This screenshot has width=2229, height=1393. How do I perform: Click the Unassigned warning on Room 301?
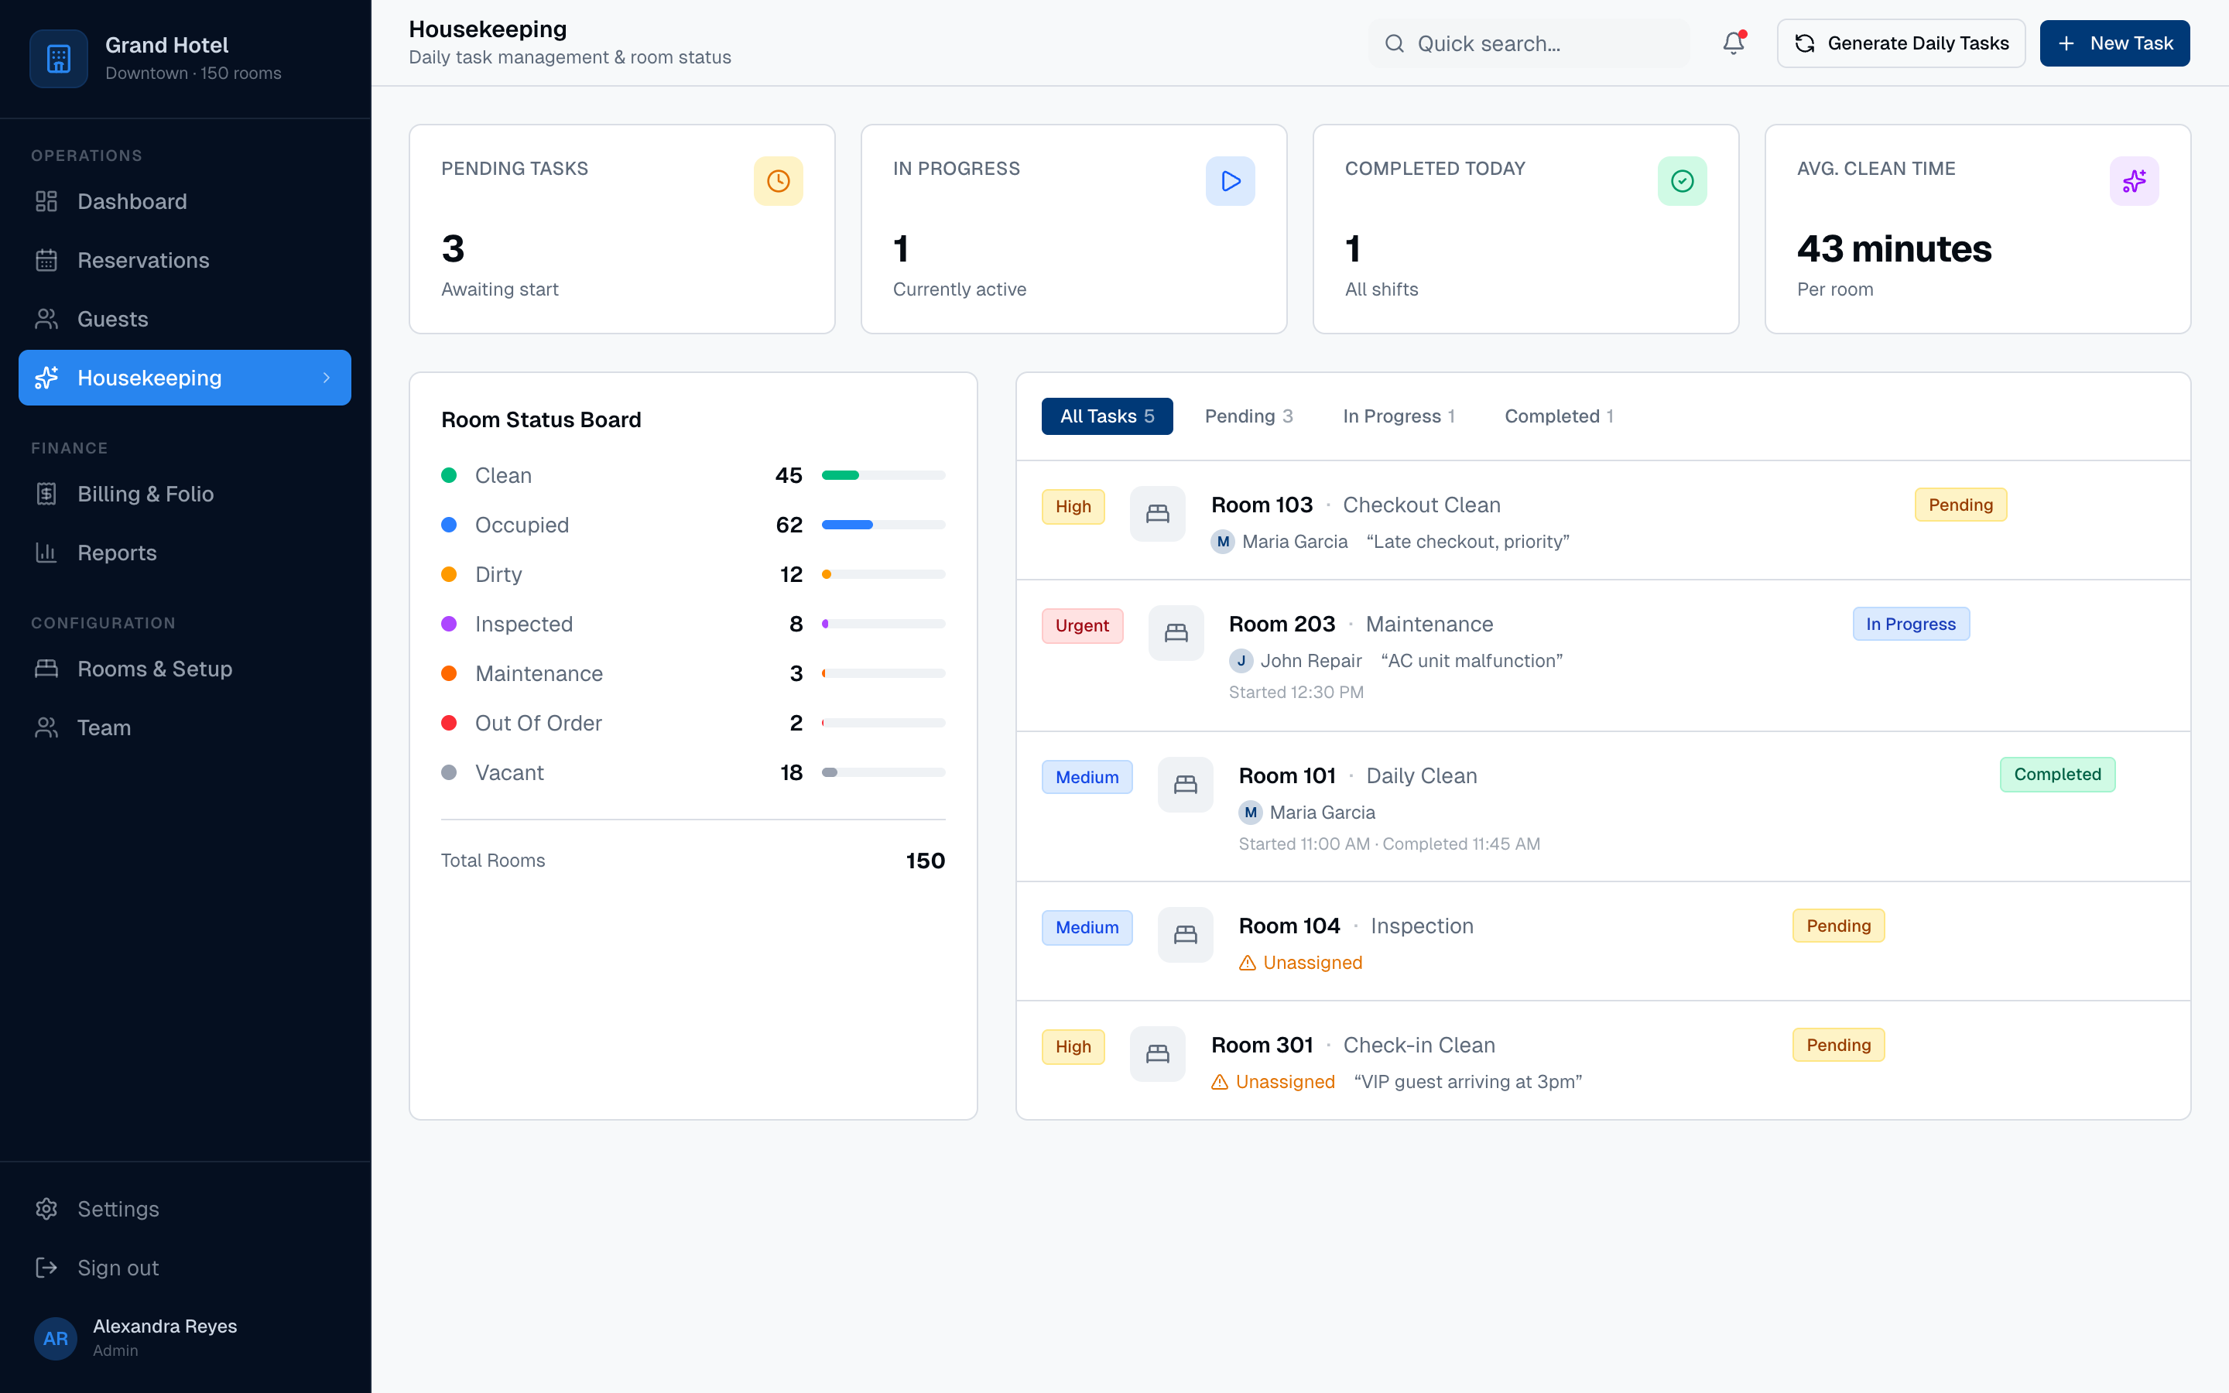coord(1273,1082)
